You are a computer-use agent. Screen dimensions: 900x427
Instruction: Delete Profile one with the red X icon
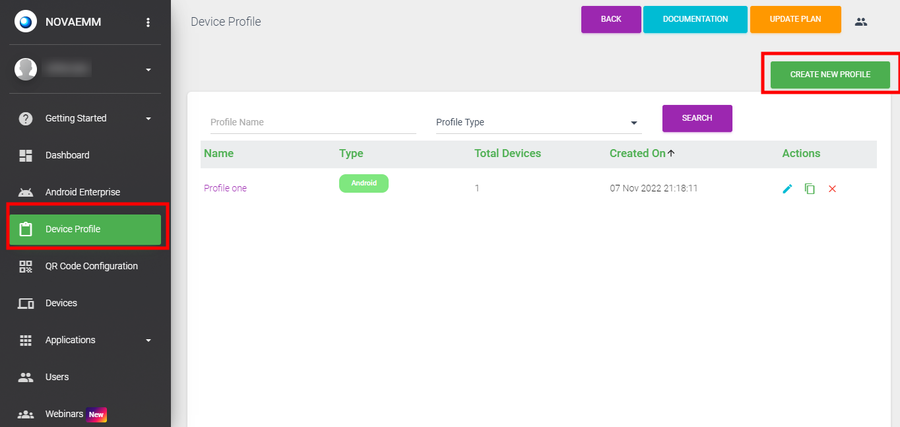click(832, 188)
